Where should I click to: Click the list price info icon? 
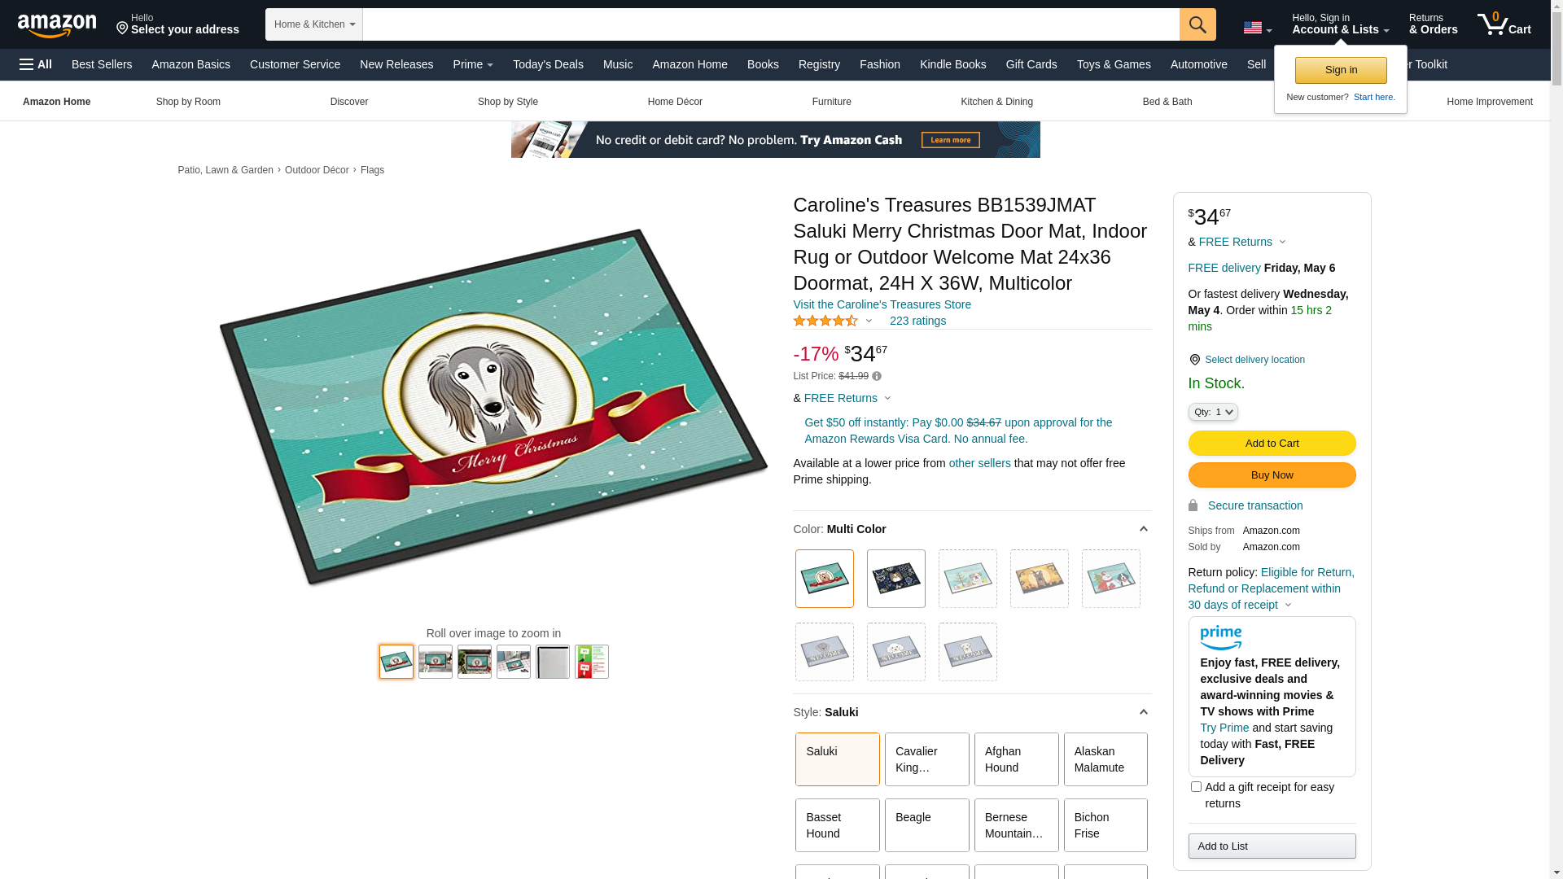coord(877,376)
